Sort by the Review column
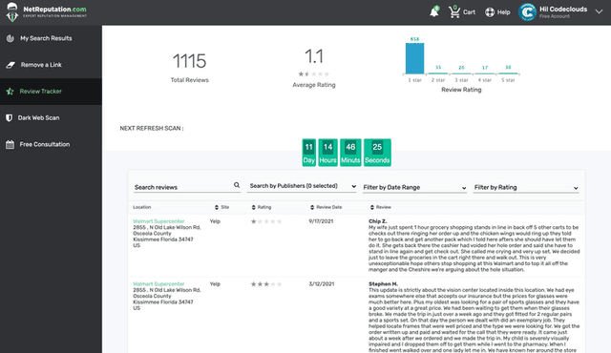This screenshot has width=611, height=353. tap(380, 207)
